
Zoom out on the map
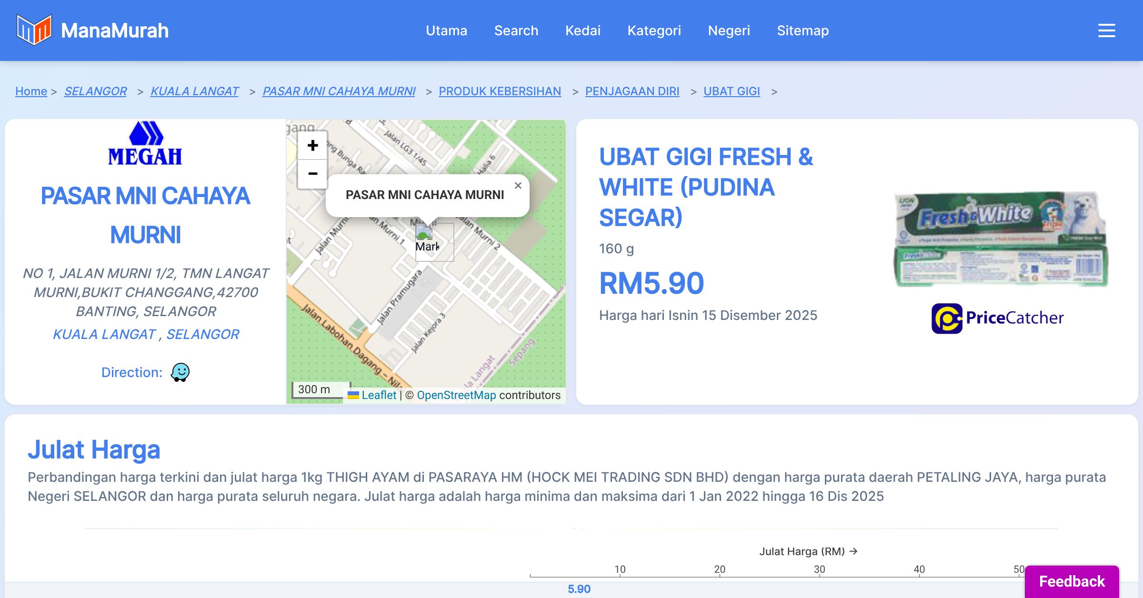(x=312, y=174)
